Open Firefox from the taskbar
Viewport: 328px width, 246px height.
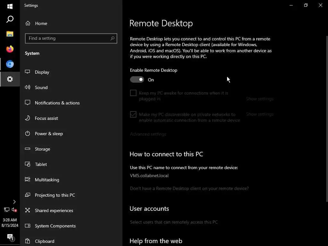(x=10, y=49)
